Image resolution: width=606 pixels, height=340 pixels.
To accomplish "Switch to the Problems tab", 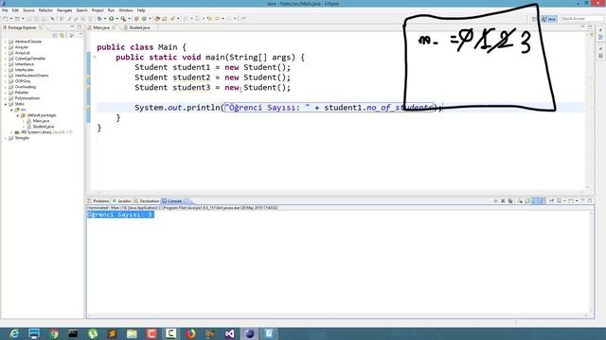I will pos(98,201).
